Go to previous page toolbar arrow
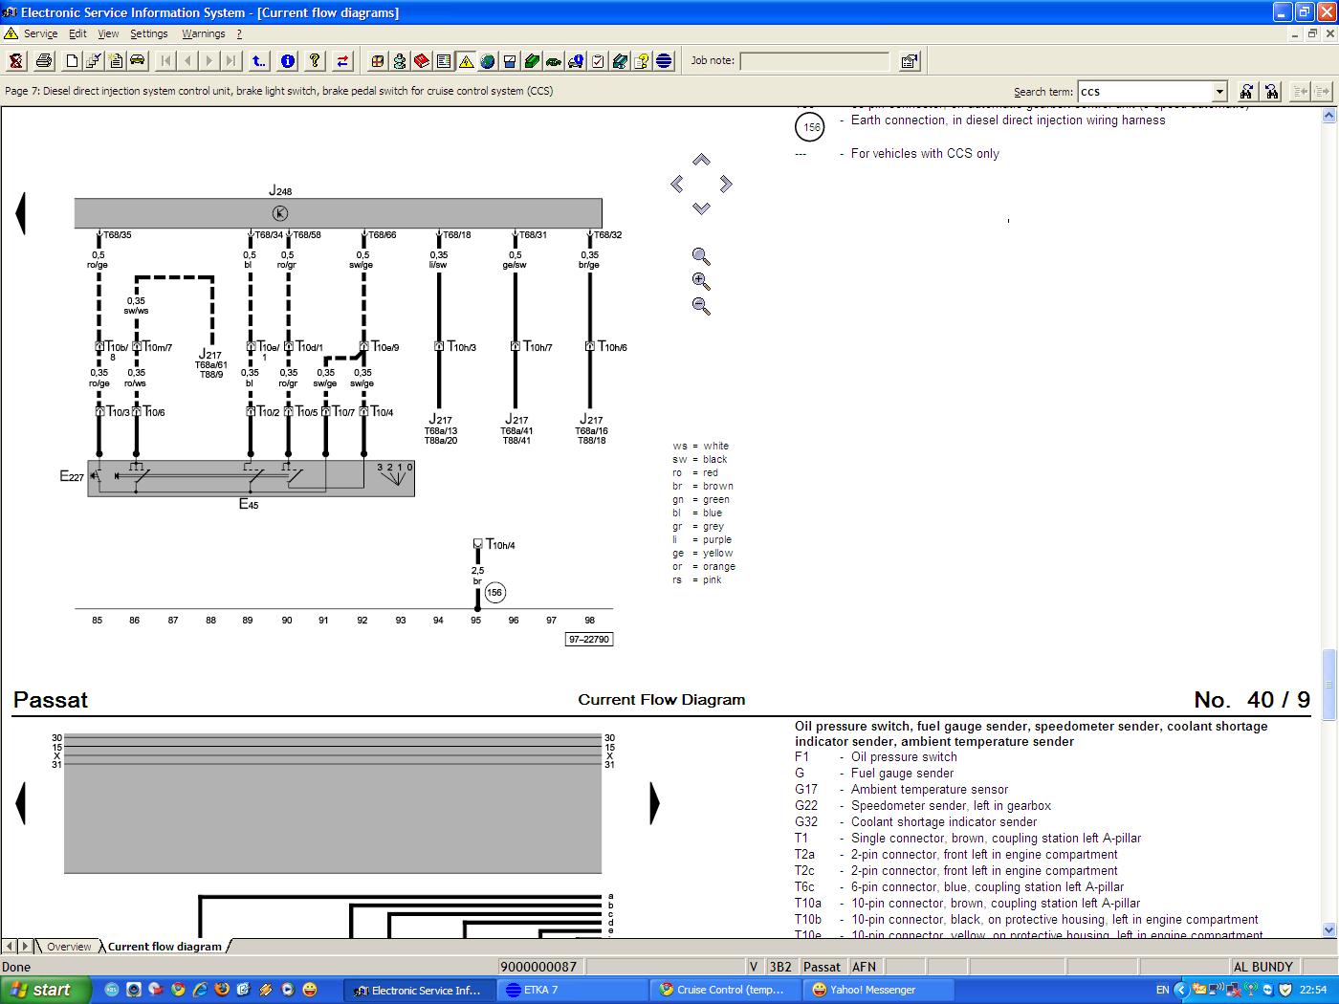The image size is (1339, 1004). click(187, 61)
